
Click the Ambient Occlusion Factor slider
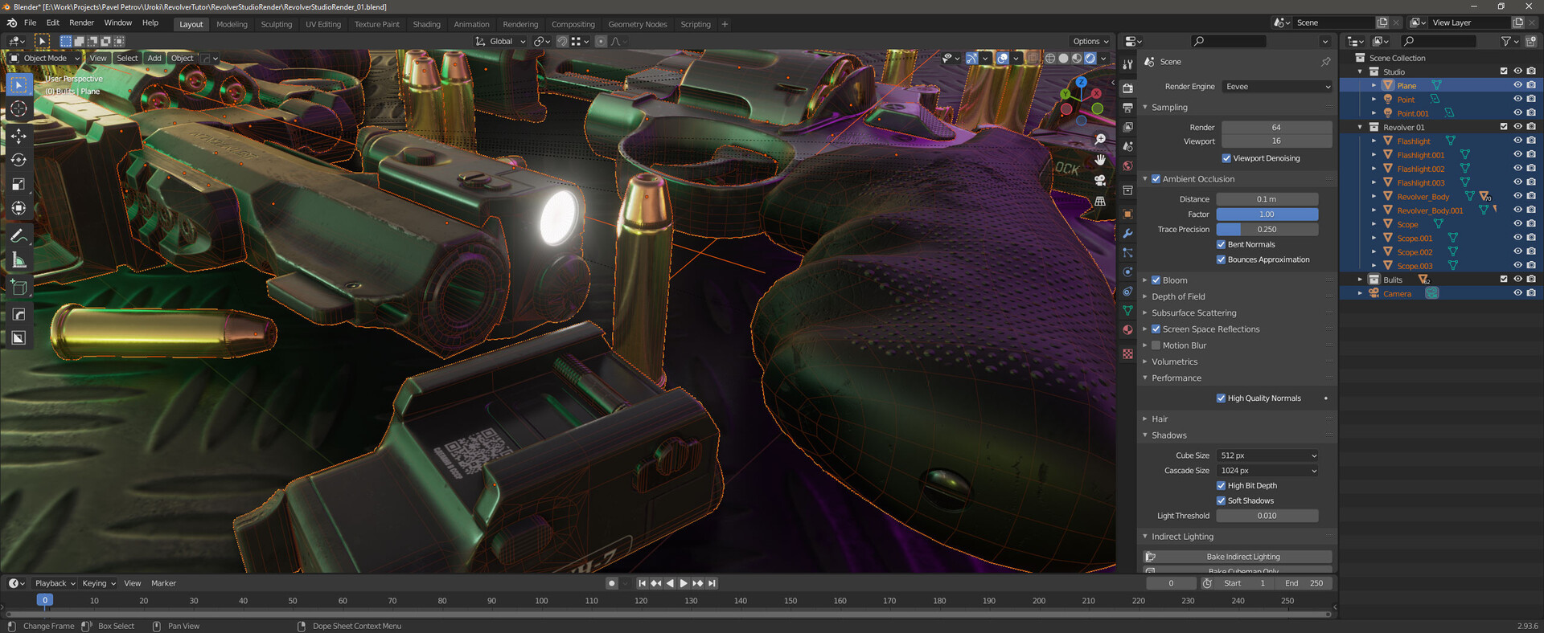[x=1267, y=214]
